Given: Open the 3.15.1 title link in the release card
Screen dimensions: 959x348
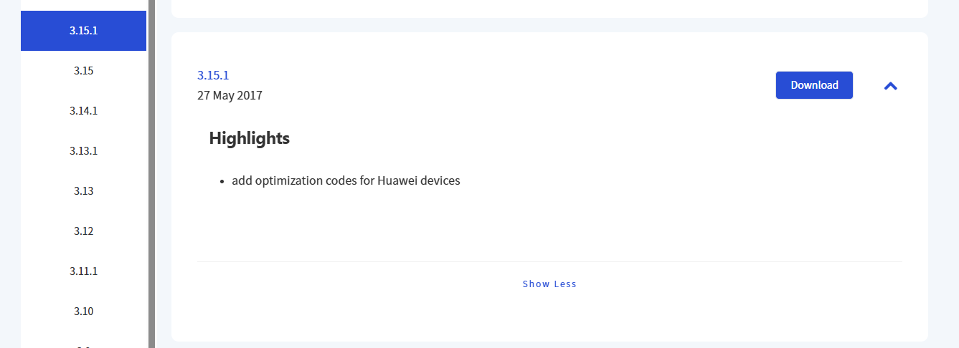Looking at the screenshot, I should (x=213, y=75).
